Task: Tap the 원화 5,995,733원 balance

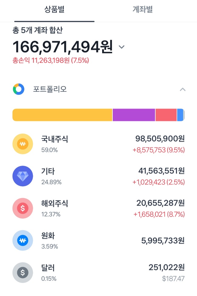Action: click(163, 241)
